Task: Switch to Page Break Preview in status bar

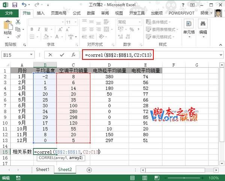Action: pos(157,178)
